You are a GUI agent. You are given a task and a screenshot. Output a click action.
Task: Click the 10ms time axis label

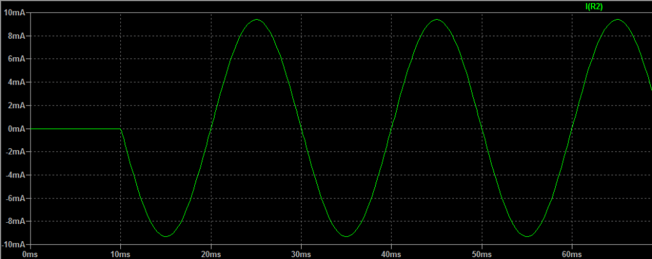pyautogui.click(x=120, y=253)
